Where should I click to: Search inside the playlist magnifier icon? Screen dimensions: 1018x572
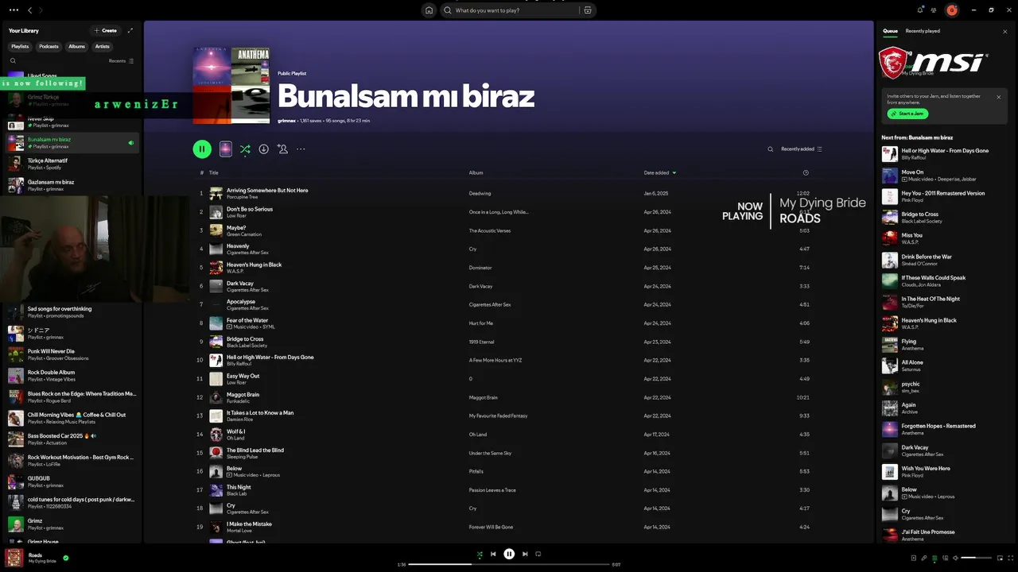tap(770, 149)
